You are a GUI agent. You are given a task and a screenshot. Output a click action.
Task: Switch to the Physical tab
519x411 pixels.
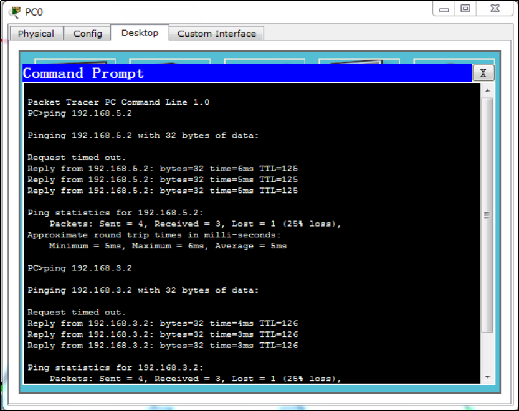(36, 34)
